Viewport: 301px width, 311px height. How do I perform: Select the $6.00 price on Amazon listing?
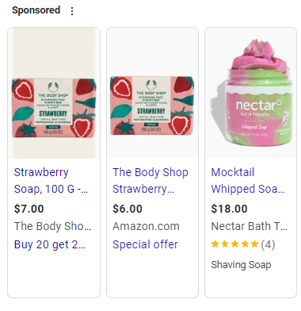(128, 209)
